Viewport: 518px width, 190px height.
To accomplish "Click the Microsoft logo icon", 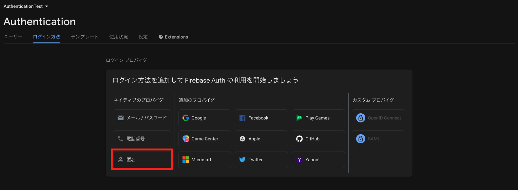I will point(186,160).
